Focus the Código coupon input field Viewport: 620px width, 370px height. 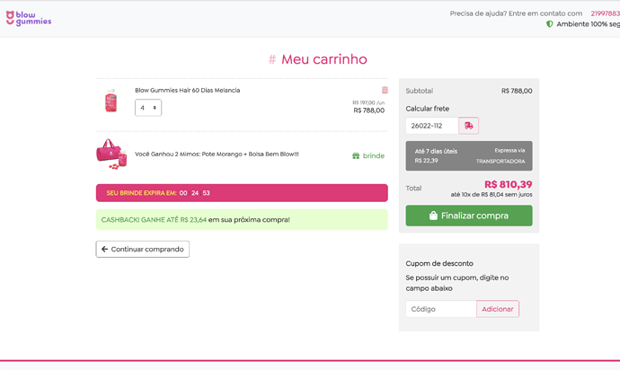(441, 309)
